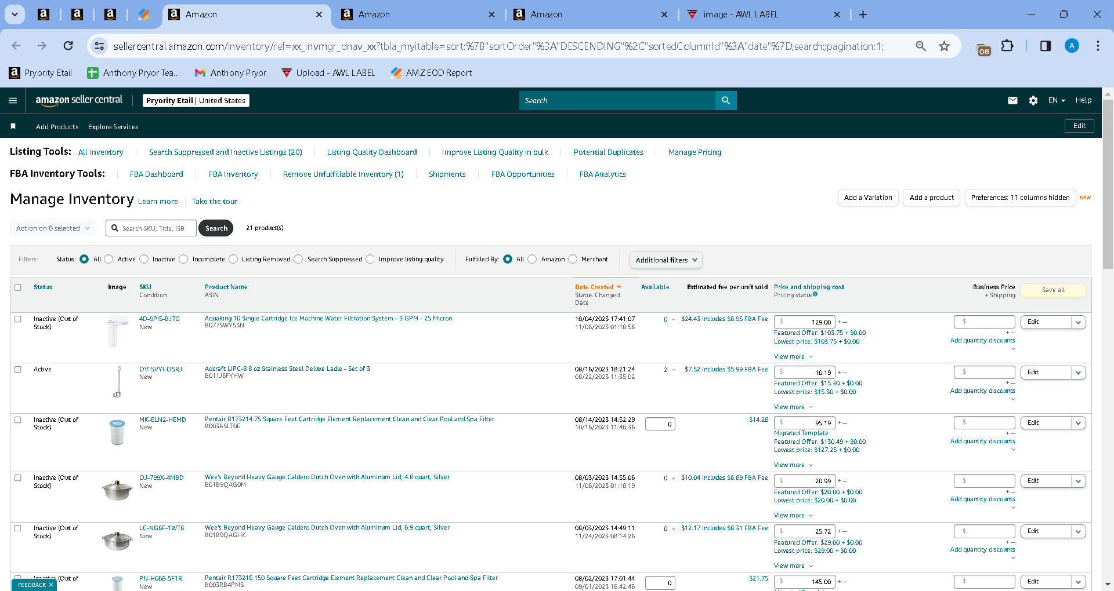This screenshot has width=1114, height=591.
Task: Choose the Search Suppressed status radio
Action: pos(298,259)
